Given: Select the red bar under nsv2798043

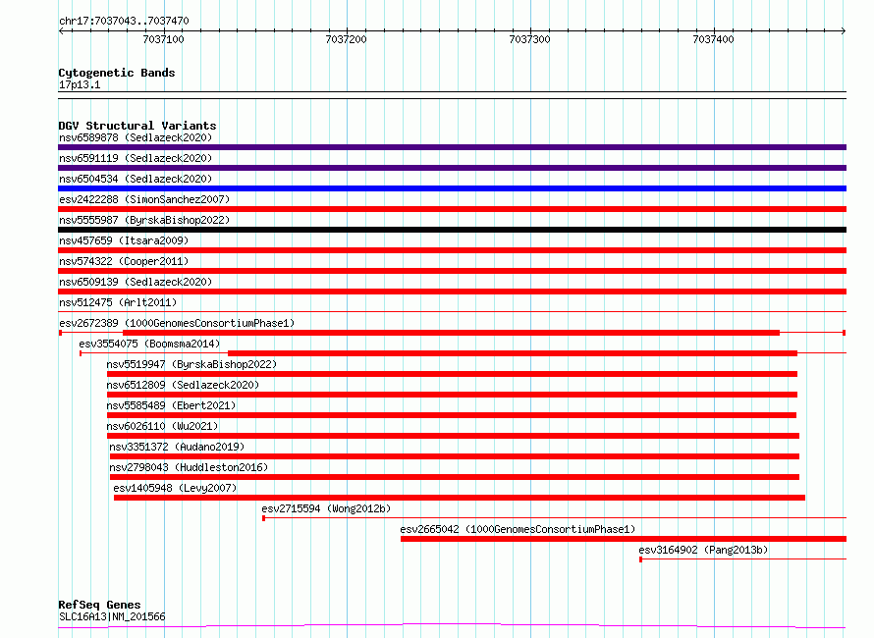Looking at the screenshot, I should tap(455, 477).
